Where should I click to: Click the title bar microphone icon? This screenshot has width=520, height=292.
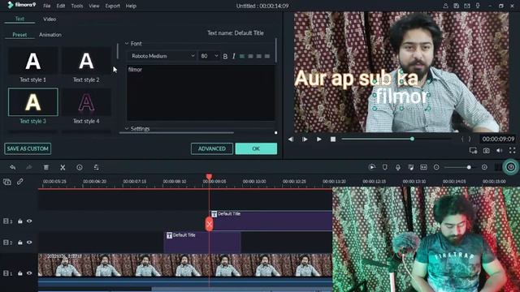478,6
